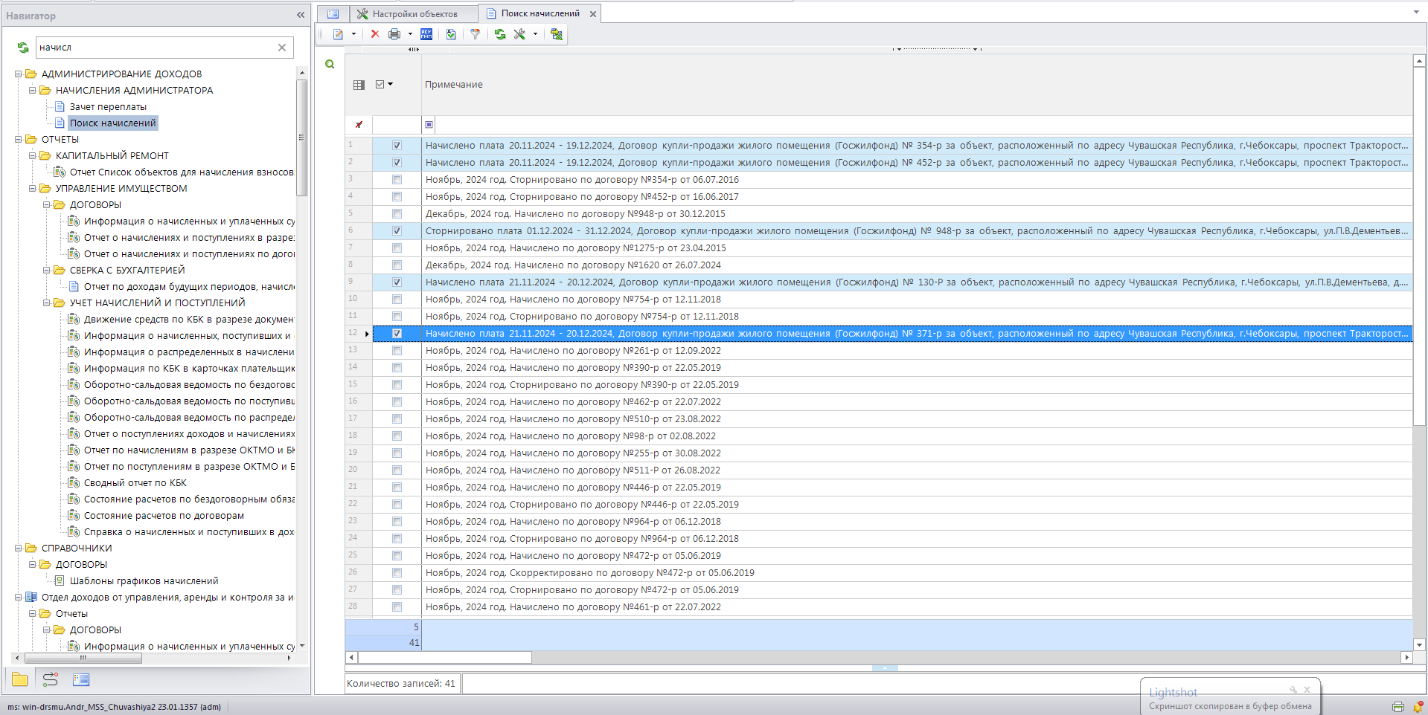Click the wrench settings toolbar icon
The image size is (1428, 715).
(x=519, y=34)
